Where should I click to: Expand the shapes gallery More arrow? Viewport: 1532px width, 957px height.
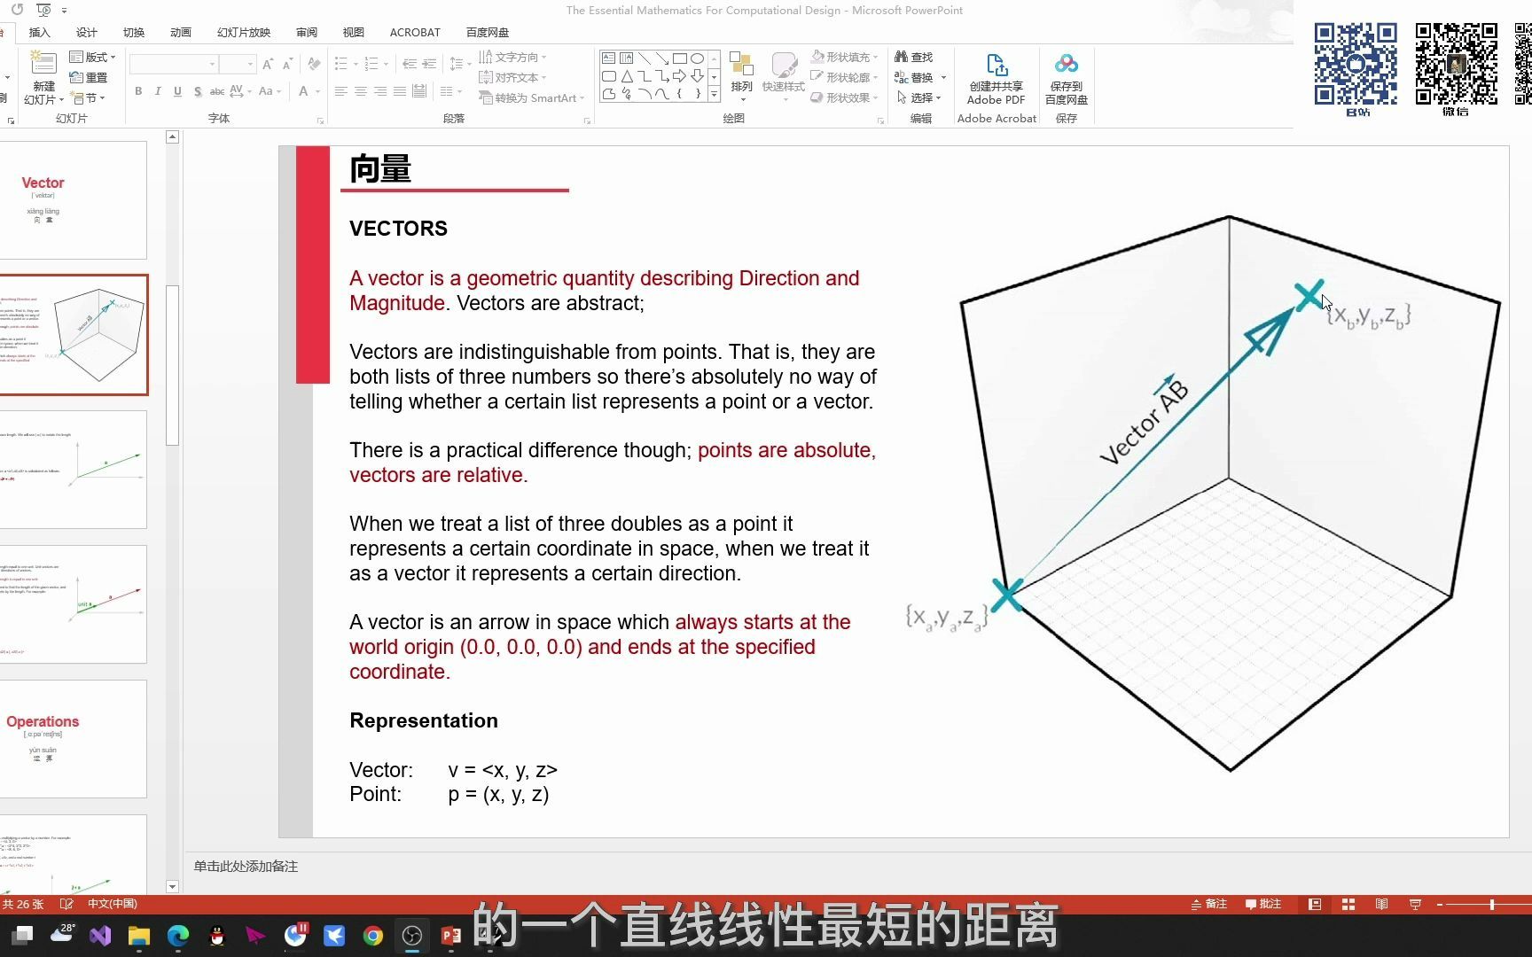click(714, 93)
